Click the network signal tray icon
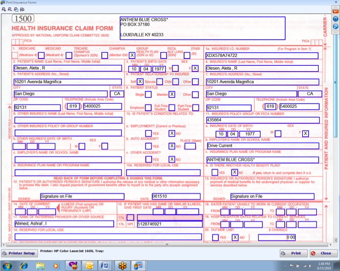 304,266
